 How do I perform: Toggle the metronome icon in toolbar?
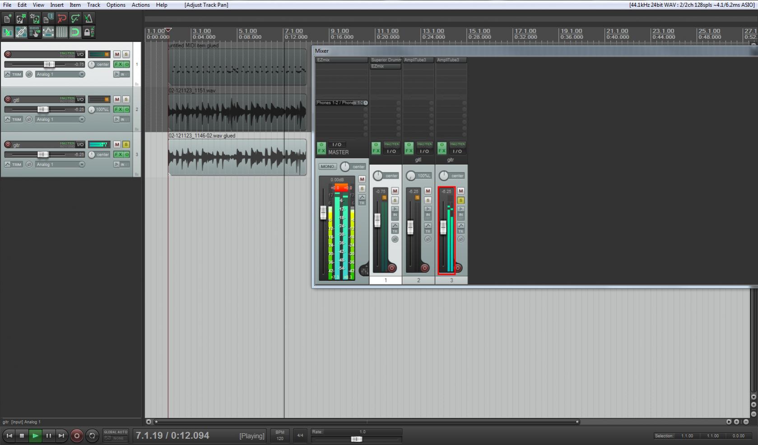coord(88,19)
